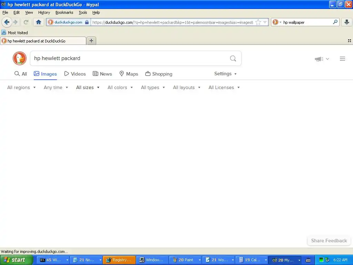Open the Notepad taskbar group
The width and height of the screenshot is (353, 265).
coord(86,260)
